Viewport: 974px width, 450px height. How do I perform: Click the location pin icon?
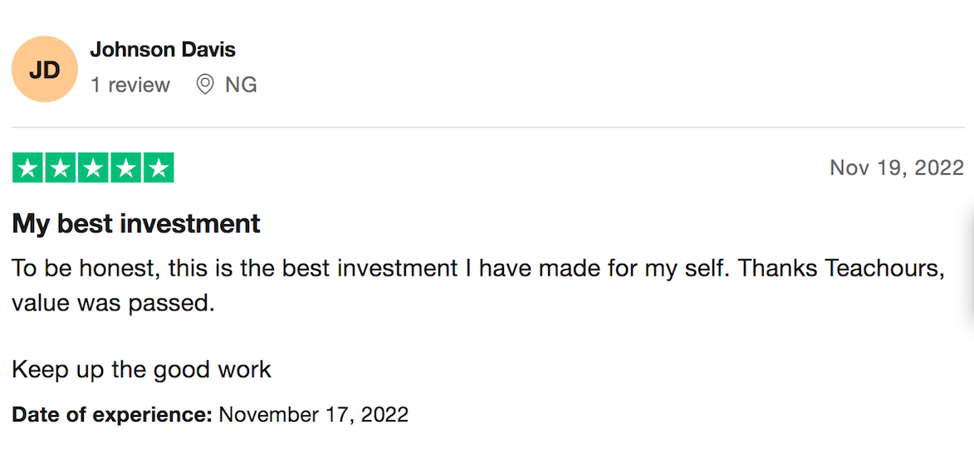coord(205,84)
